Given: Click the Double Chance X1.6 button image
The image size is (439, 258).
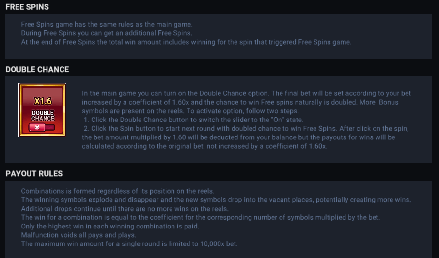Looking at the screenshot, I should 42,110.
